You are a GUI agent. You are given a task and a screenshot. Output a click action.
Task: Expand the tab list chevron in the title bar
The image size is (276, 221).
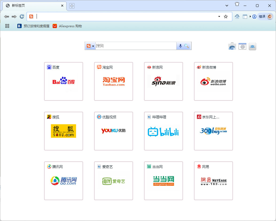[227, 6]
